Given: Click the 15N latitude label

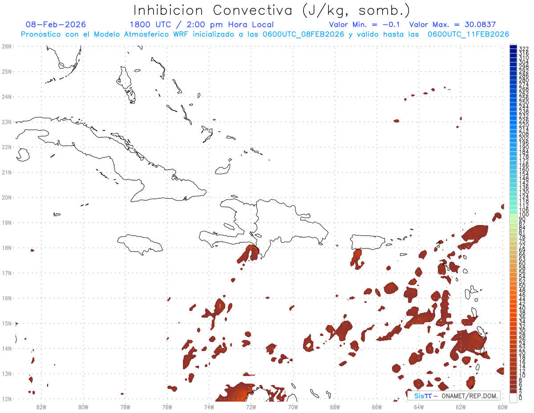Looking at the screenshot, I should pos(7,323).
